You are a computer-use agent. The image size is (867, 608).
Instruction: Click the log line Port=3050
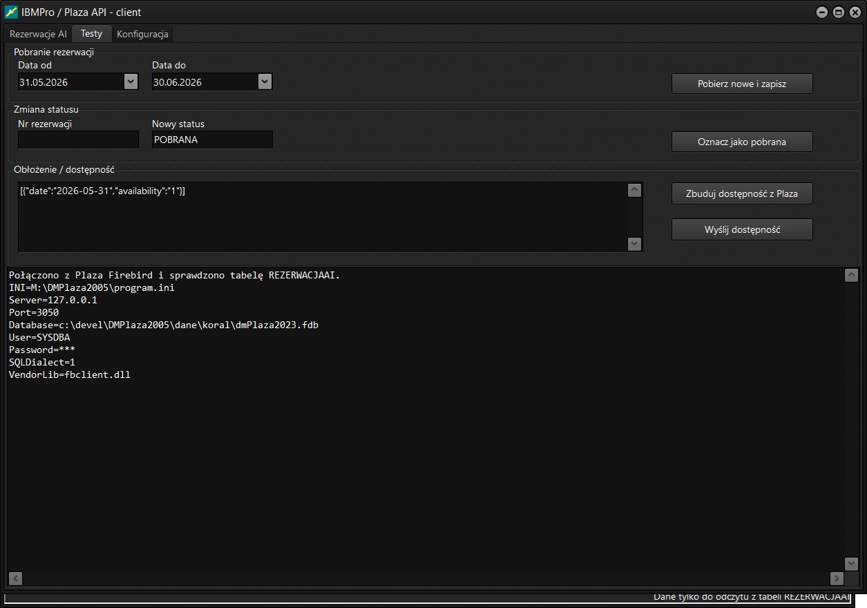point(34,312)
